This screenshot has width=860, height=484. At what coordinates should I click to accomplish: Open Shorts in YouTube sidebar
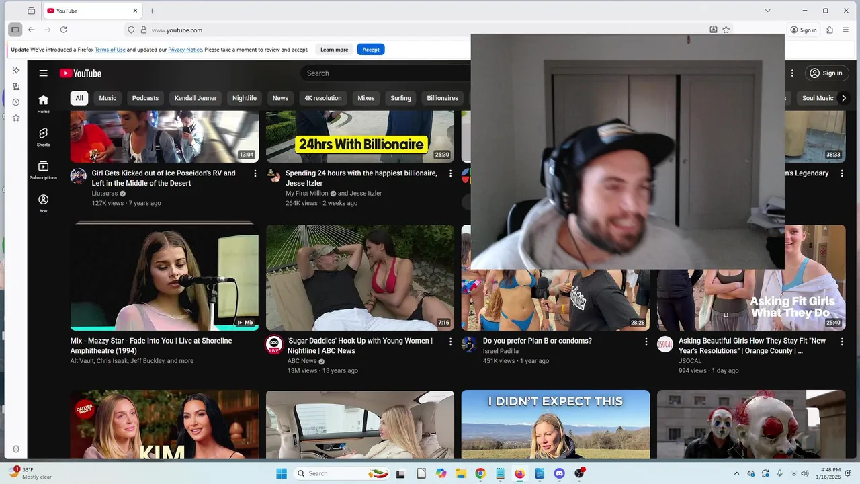(x=43, y=137)
